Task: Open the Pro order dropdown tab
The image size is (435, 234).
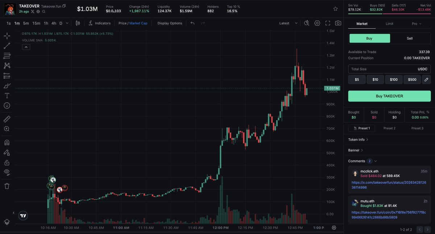Action: click(x=417, y=24)
